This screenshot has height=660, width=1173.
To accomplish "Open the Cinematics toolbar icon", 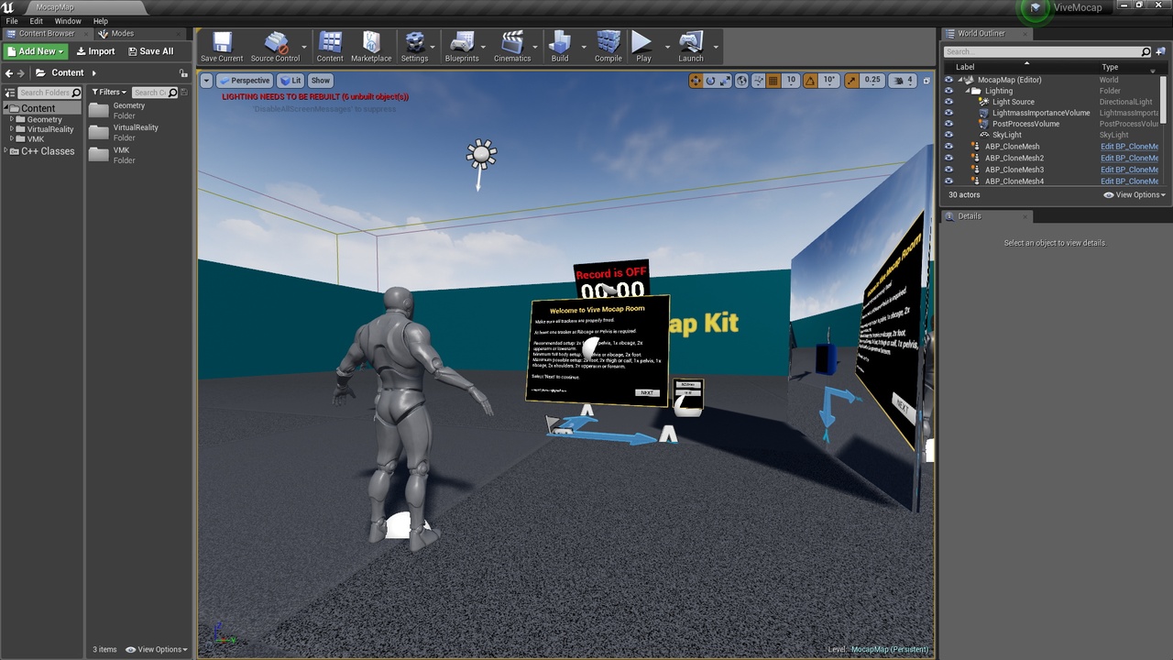I will (x=512, y=47).
